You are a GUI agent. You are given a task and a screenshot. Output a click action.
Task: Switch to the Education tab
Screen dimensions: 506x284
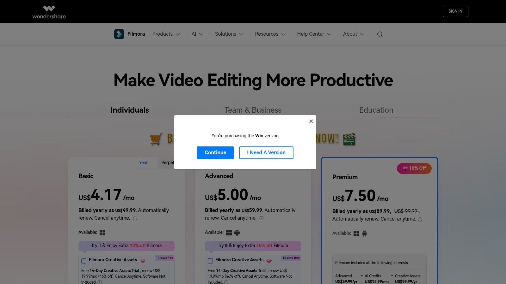pyautogui.click(x=376, y=110)
